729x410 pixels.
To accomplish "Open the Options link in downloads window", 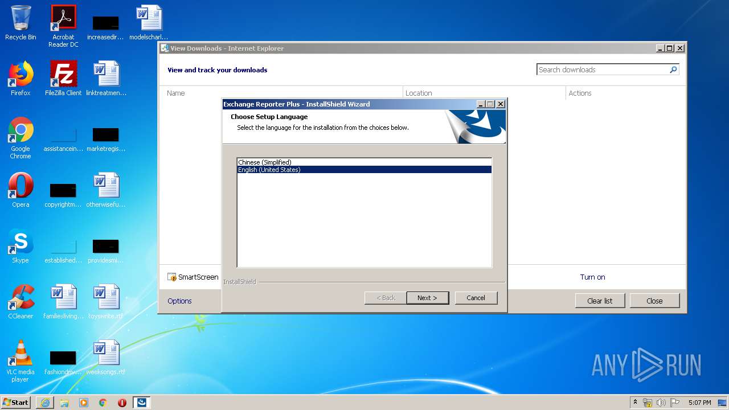I will tap(179, 301).
